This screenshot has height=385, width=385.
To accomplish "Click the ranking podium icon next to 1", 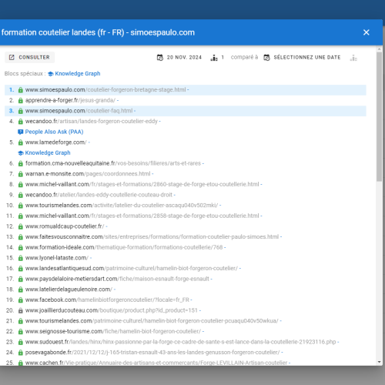I will pos(214,58).
